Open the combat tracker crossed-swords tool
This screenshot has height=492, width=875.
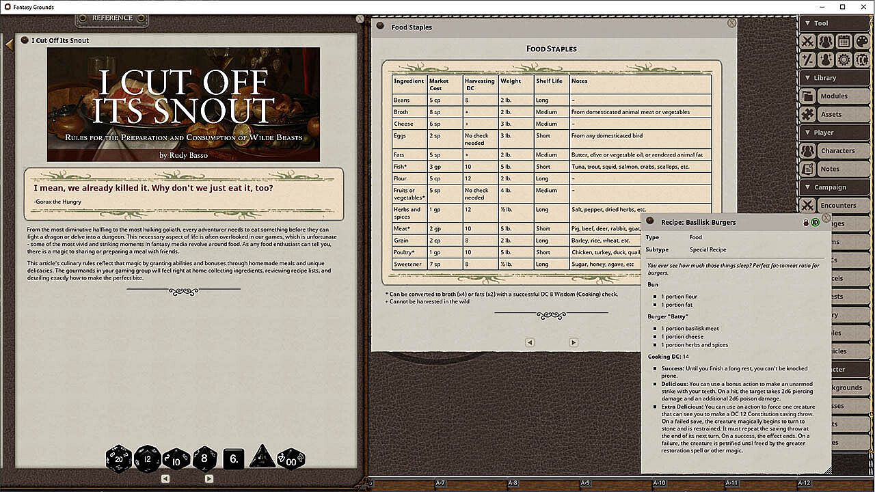(807, 42)
